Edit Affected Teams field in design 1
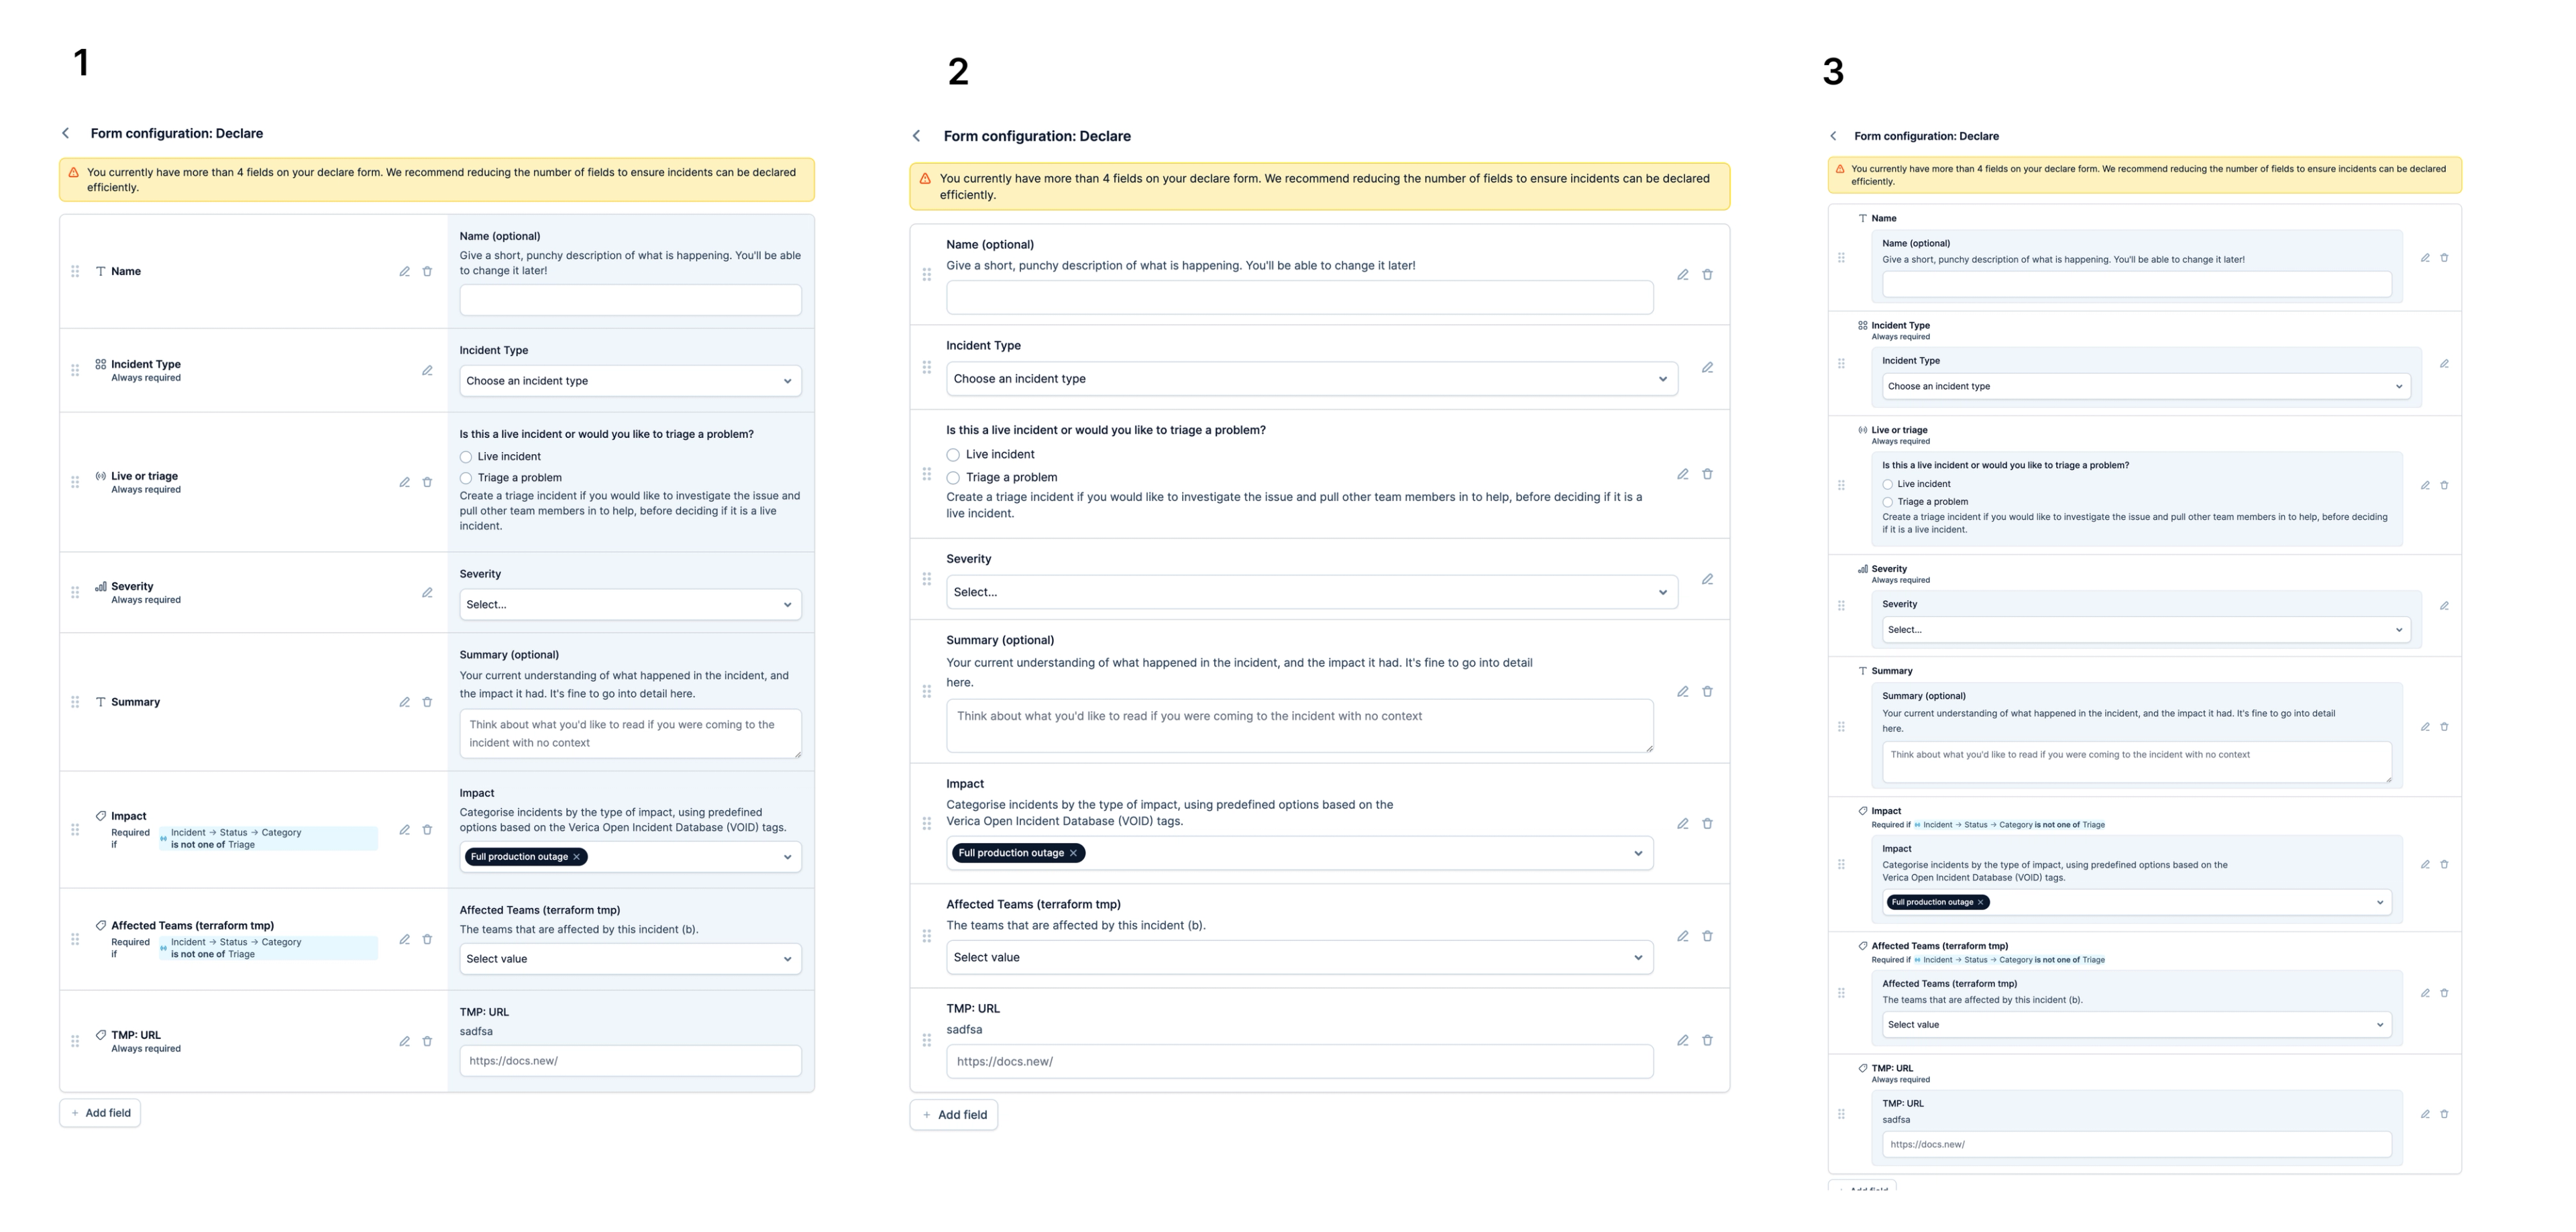 click(x=404, y=939)
